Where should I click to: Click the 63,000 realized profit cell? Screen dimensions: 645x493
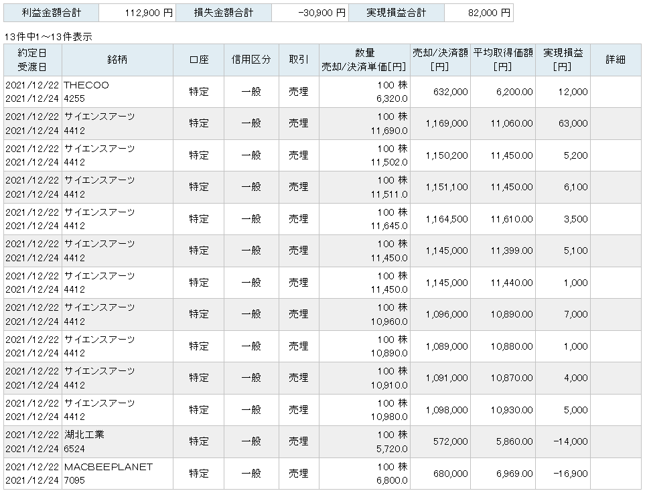click(x=563, y=123)
